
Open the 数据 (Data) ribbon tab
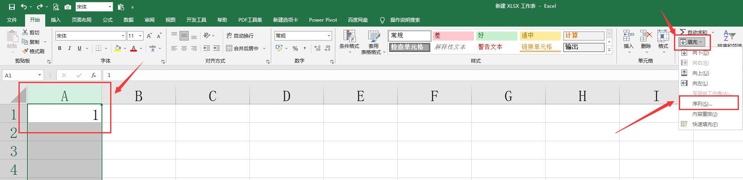129,20
